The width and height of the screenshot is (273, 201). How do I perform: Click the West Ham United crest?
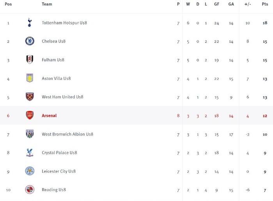[x=30, y=97]
